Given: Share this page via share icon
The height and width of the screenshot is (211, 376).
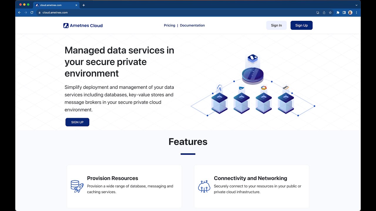Looking at the screenshot, I should pyautogui.click(x=324, y=13).
